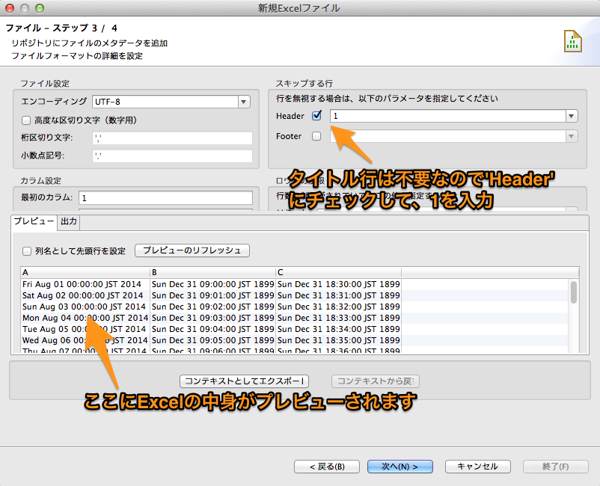Select cell Sun Aug 03 00:00:00 JST 2014

[84, 307]
